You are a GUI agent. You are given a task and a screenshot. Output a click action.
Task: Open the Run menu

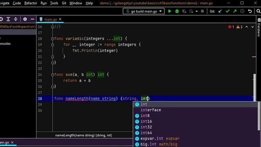(x=44, y=3)
